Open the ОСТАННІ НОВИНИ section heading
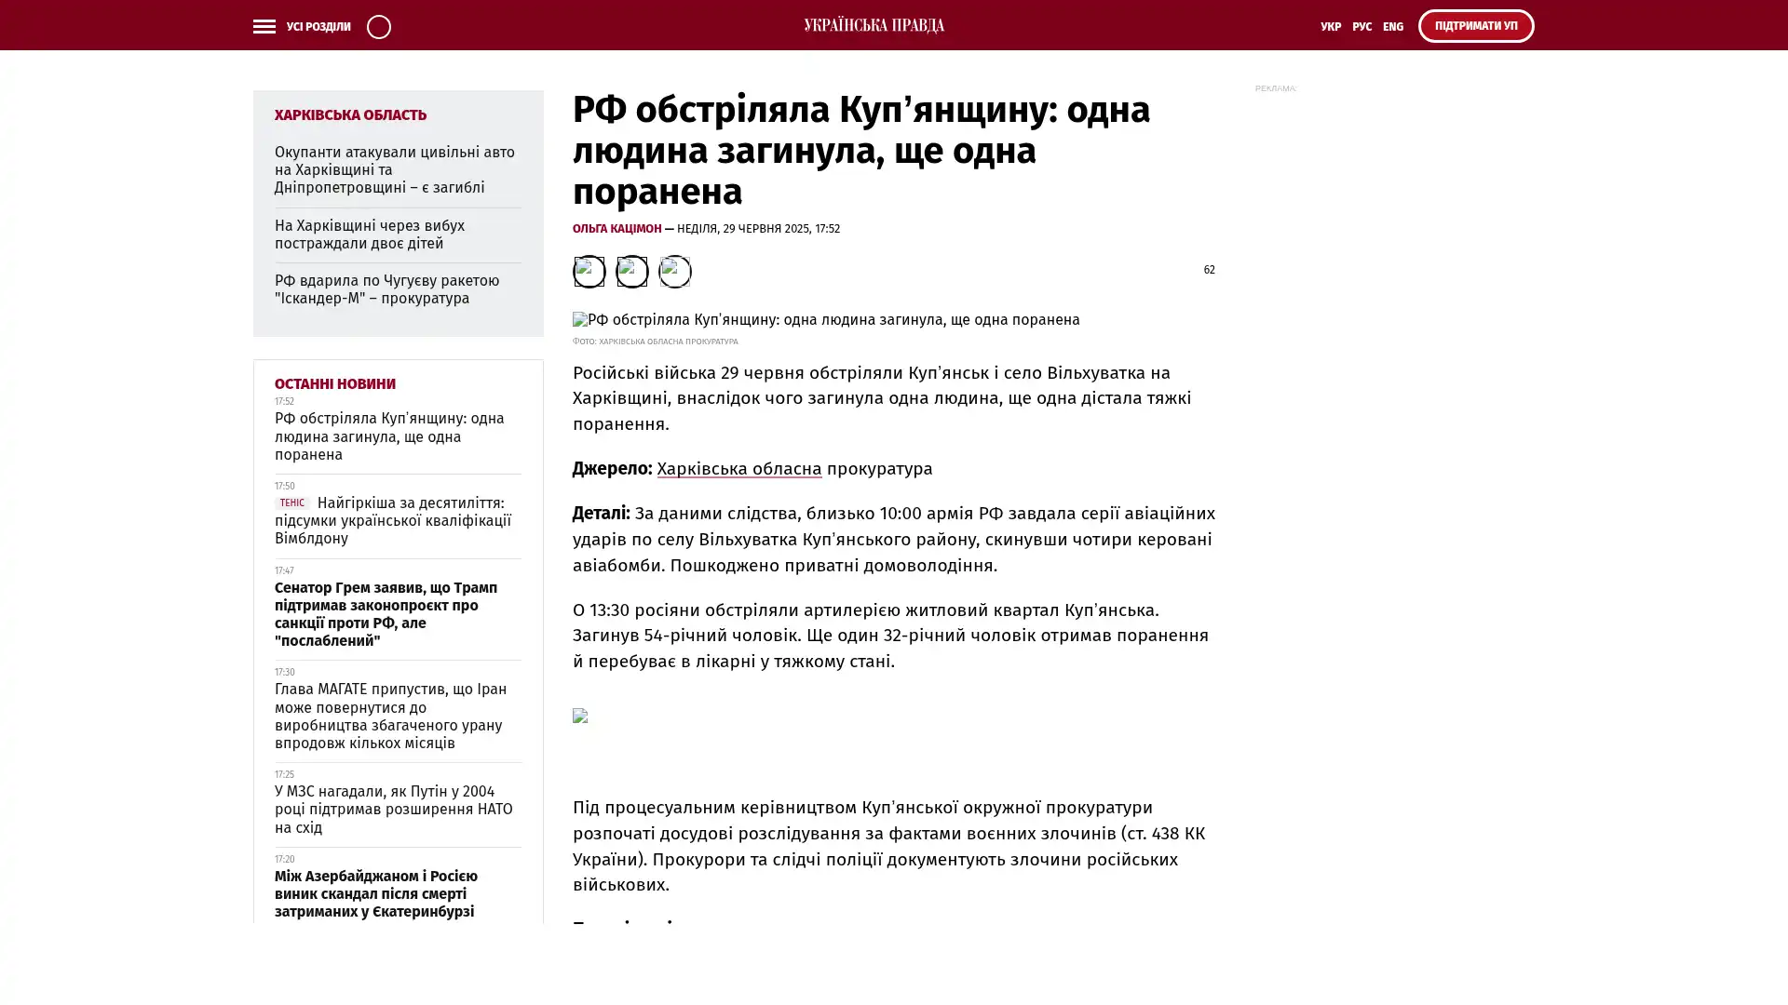Screen dimensions: 1788x1005 (334, 383)
